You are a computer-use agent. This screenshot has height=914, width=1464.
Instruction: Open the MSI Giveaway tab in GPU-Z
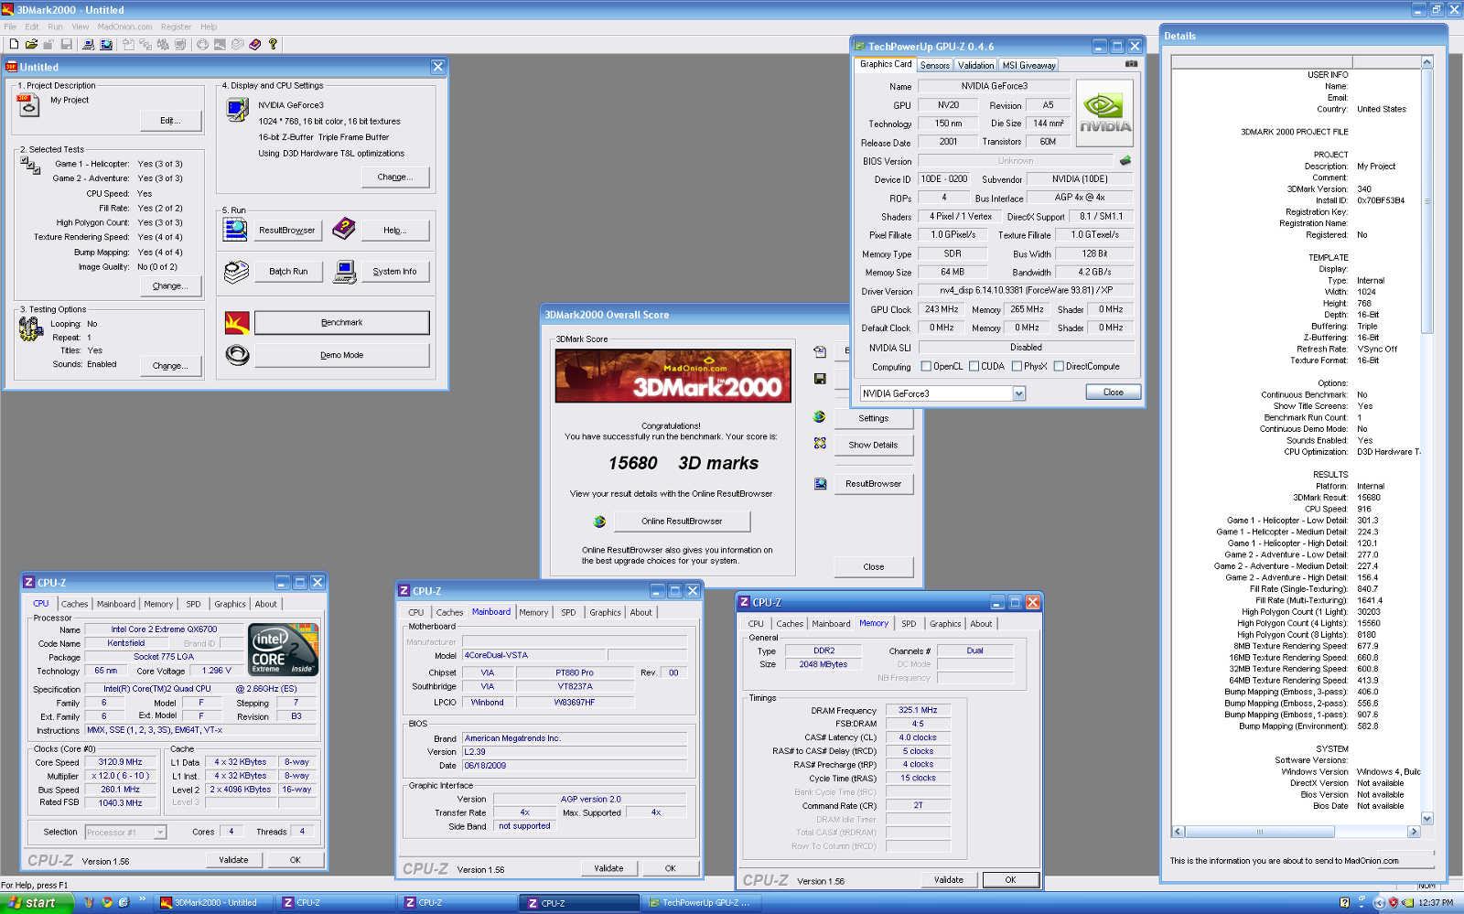1028,65
